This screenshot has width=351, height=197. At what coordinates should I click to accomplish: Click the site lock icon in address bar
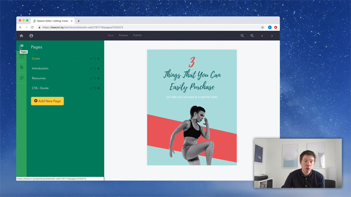[x=40, y=28]
